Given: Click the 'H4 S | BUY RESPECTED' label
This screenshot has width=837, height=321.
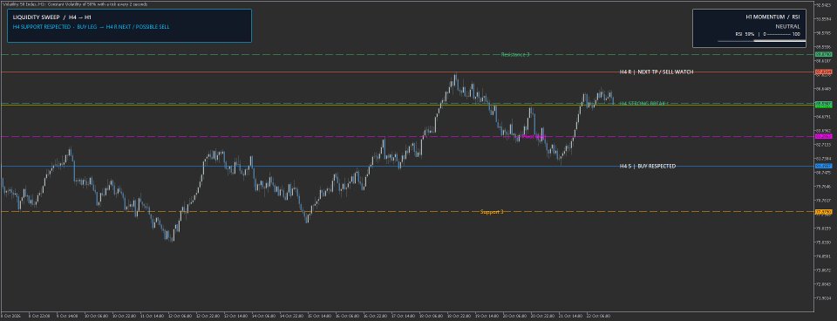Looking at the screenshot, I should [647, 166].
